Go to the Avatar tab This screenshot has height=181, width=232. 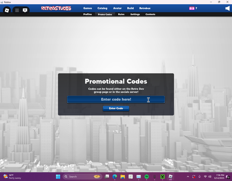click(x=117, y=8)
